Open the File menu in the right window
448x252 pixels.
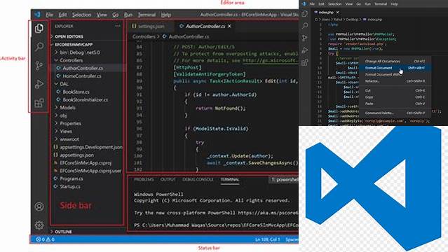click(x=312, y=4)
